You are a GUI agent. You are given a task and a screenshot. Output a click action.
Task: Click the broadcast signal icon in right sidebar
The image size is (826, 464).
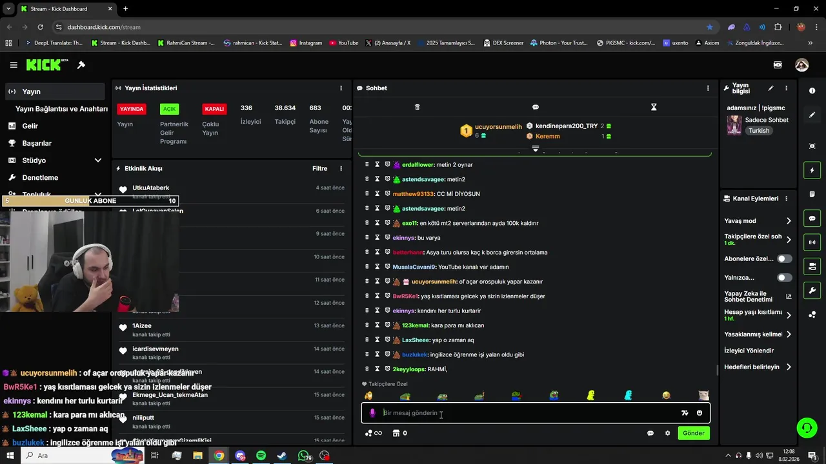click(x=812, y=242)
